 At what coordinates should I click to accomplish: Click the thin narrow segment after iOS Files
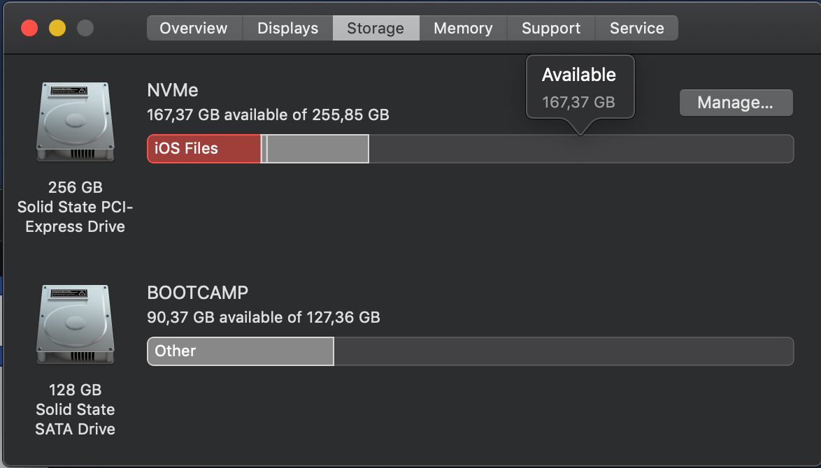click(x=264, y=149)
